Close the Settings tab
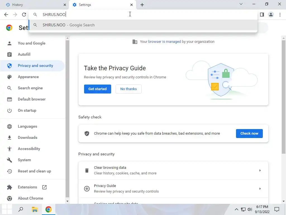This screenshot has width=286, height=215. click(132, 5)
